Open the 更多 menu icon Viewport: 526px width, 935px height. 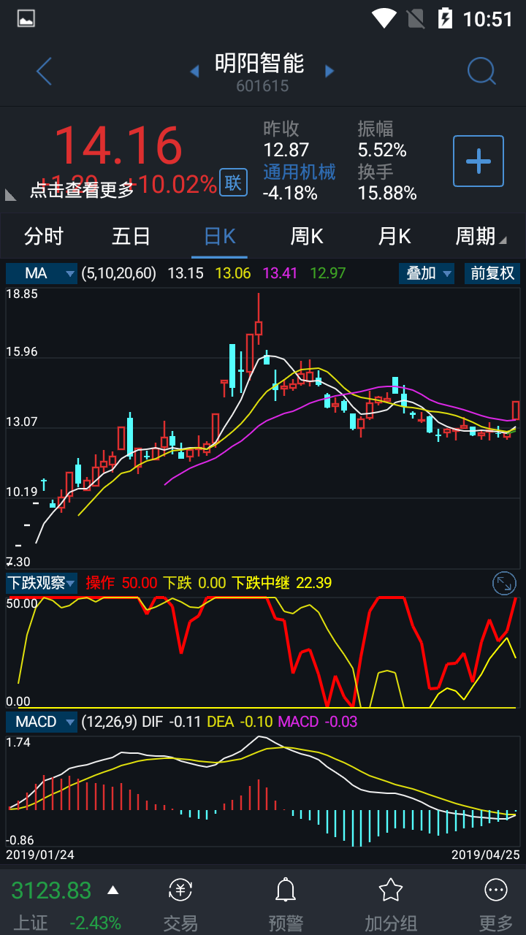(x=496, y=890)
